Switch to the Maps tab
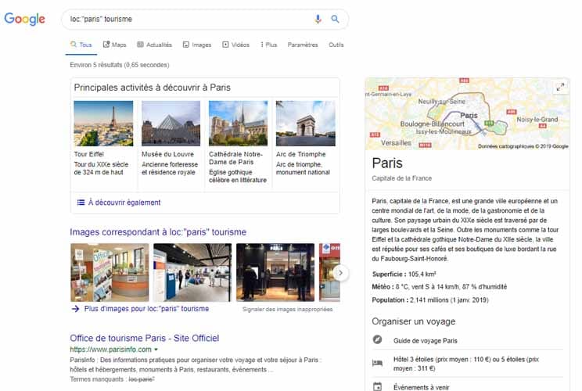The image size is (582, 391). [114, 45]
